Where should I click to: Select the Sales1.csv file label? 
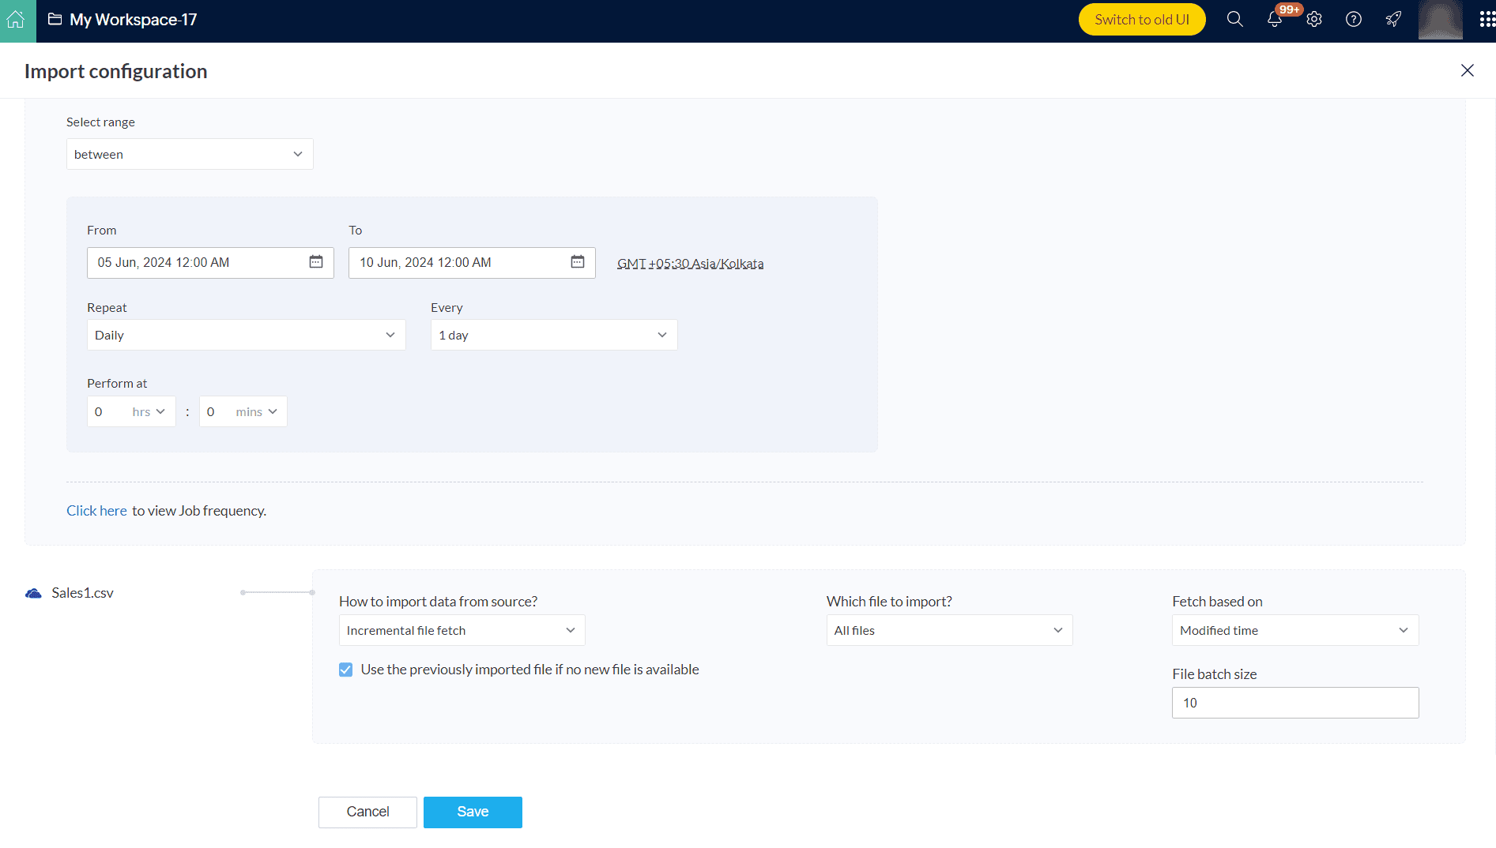82,593
